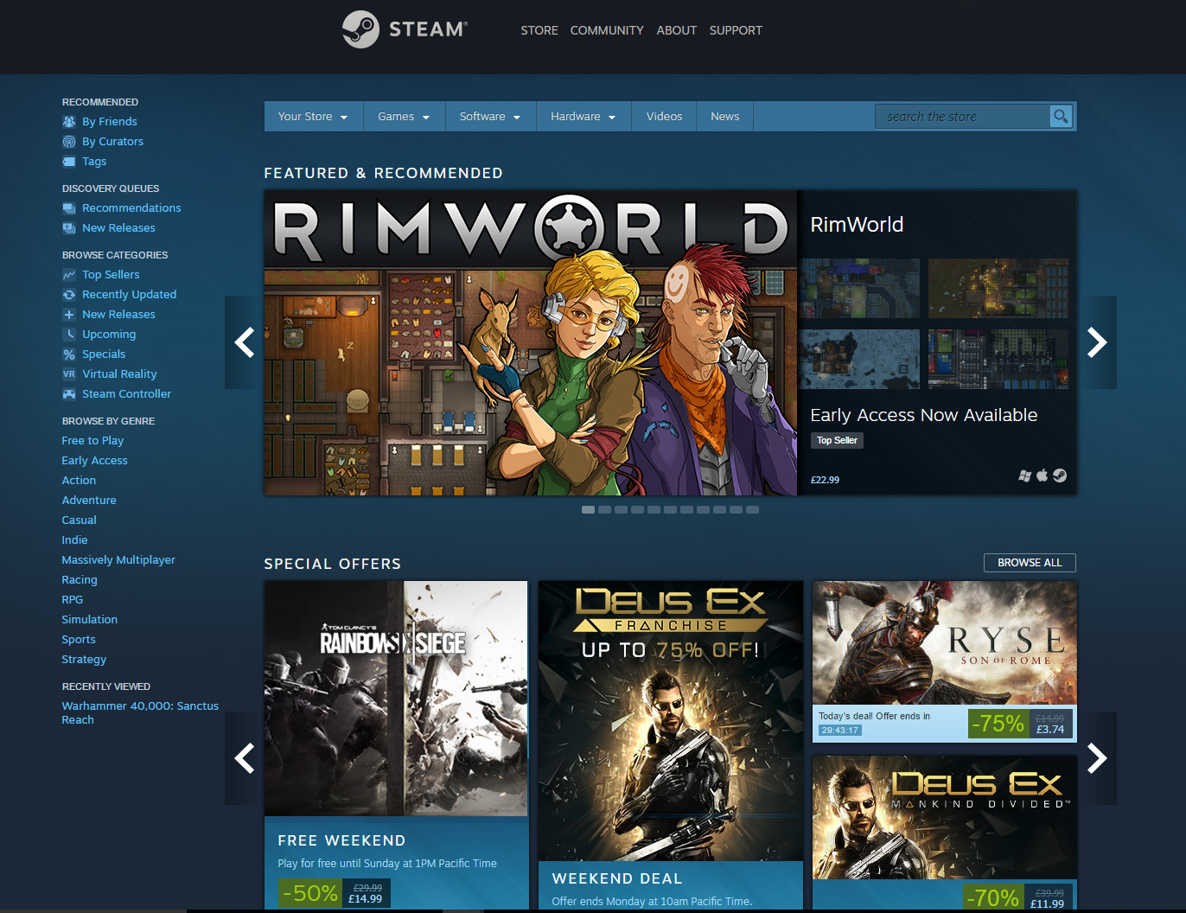Screen dimensions: 1186x913
Task: Click the Mac platform icon on RimWorld
Action: 1043,476
